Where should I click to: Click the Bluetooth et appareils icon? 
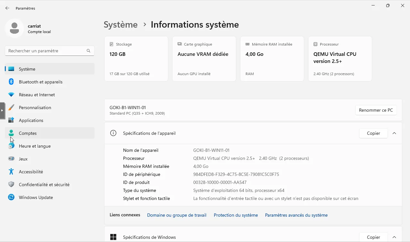(11, 82)
